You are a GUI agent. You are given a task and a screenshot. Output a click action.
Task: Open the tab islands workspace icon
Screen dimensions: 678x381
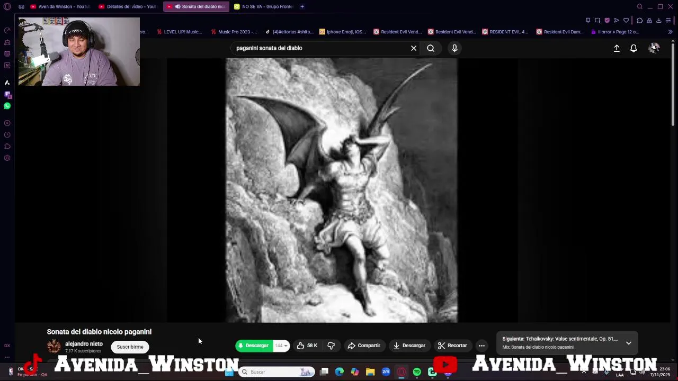point(21,7)
